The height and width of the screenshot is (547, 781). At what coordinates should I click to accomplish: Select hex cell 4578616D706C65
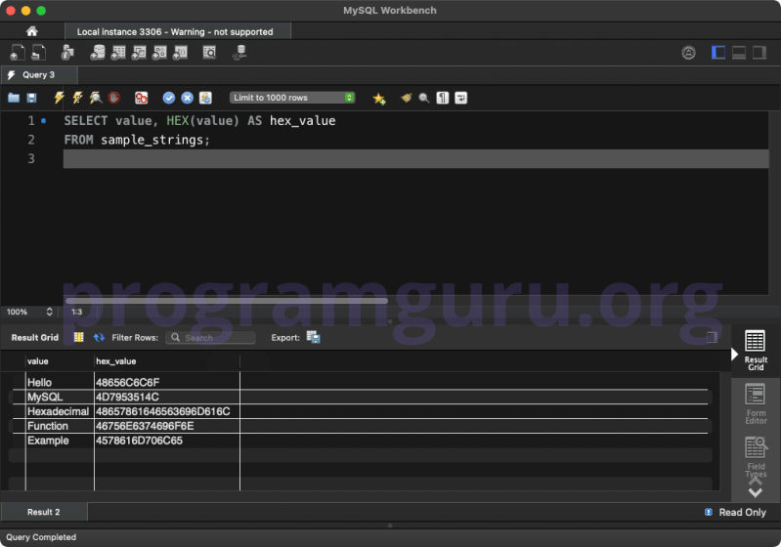[167, 441]
